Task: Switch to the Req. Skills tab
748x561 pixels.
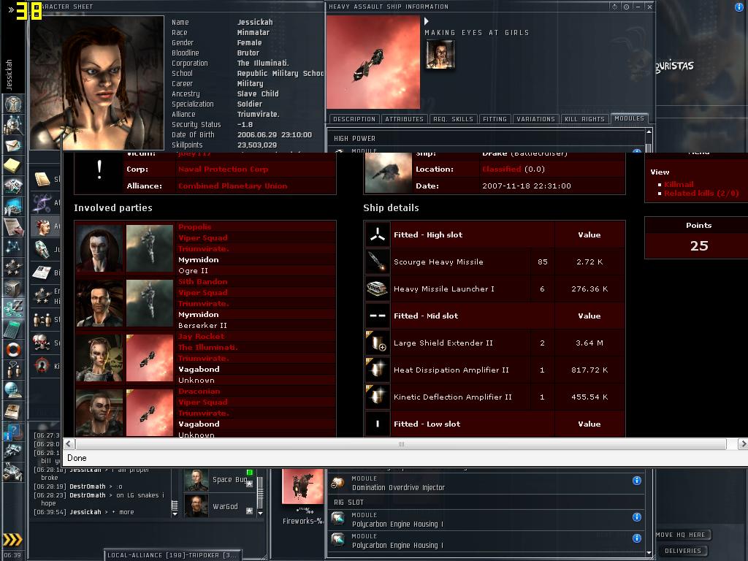Action: [x=453, y=119]
